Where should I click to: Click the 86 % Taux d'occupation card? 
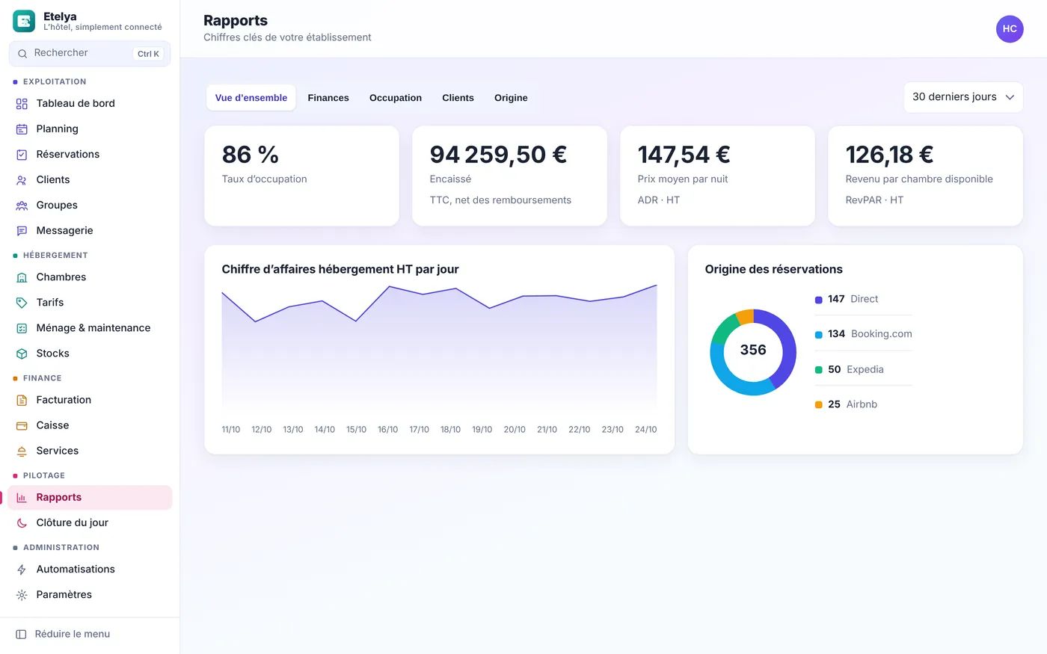(x=301, y=176)
